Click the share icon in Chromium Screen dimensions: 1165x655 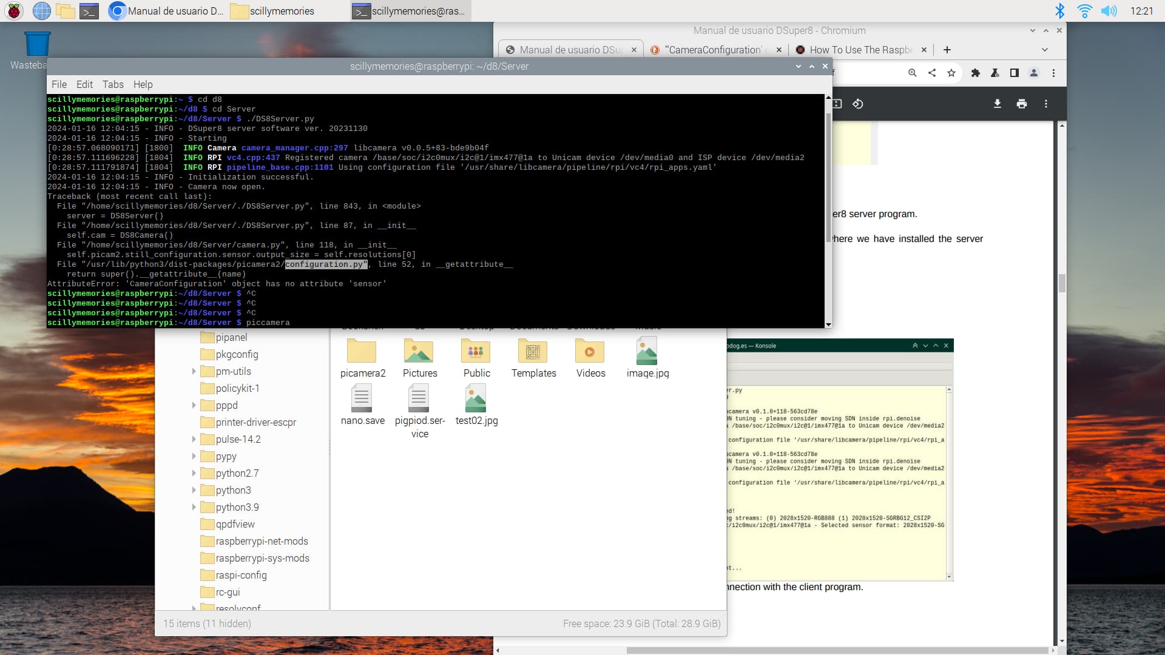tap(932, 73)
